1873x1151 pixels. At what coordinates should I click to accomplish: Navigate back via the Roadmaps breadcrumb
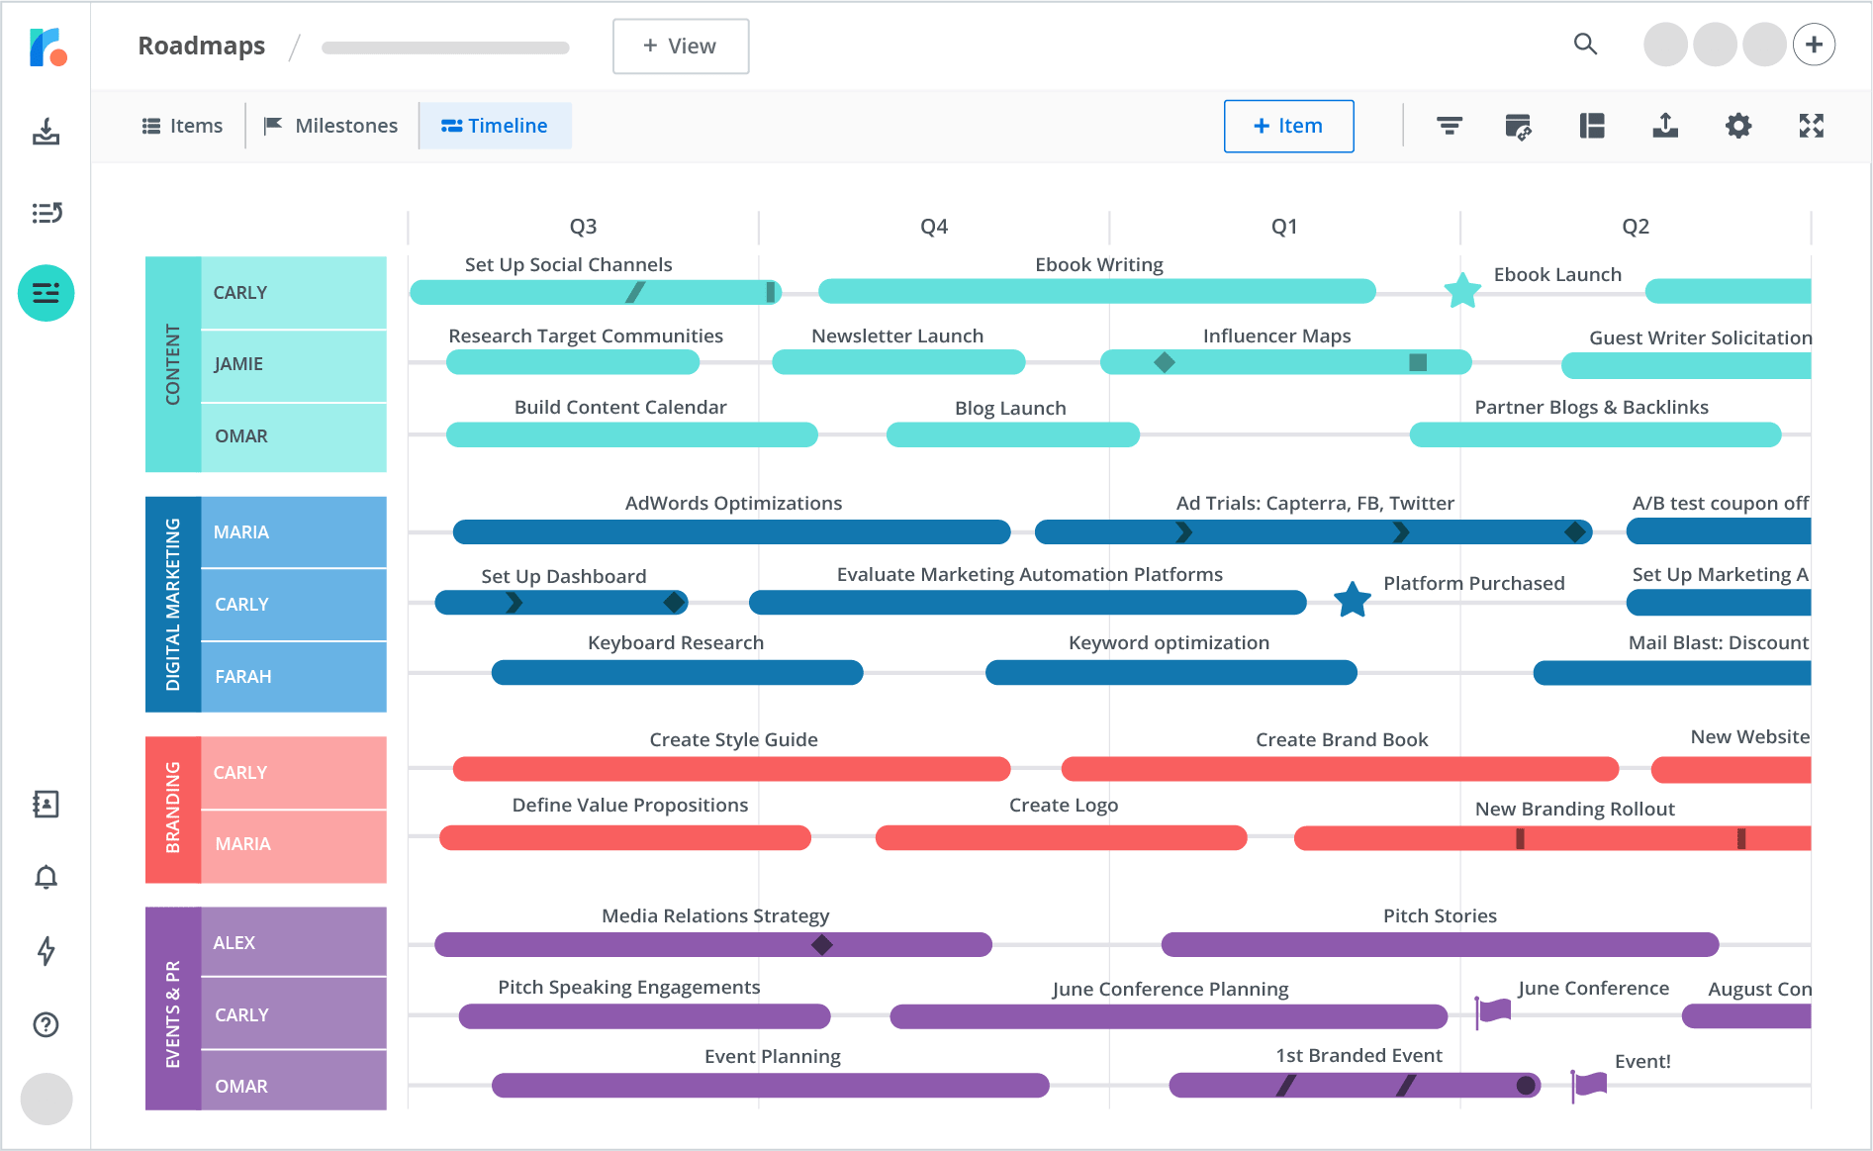click(x=201, y=46)
